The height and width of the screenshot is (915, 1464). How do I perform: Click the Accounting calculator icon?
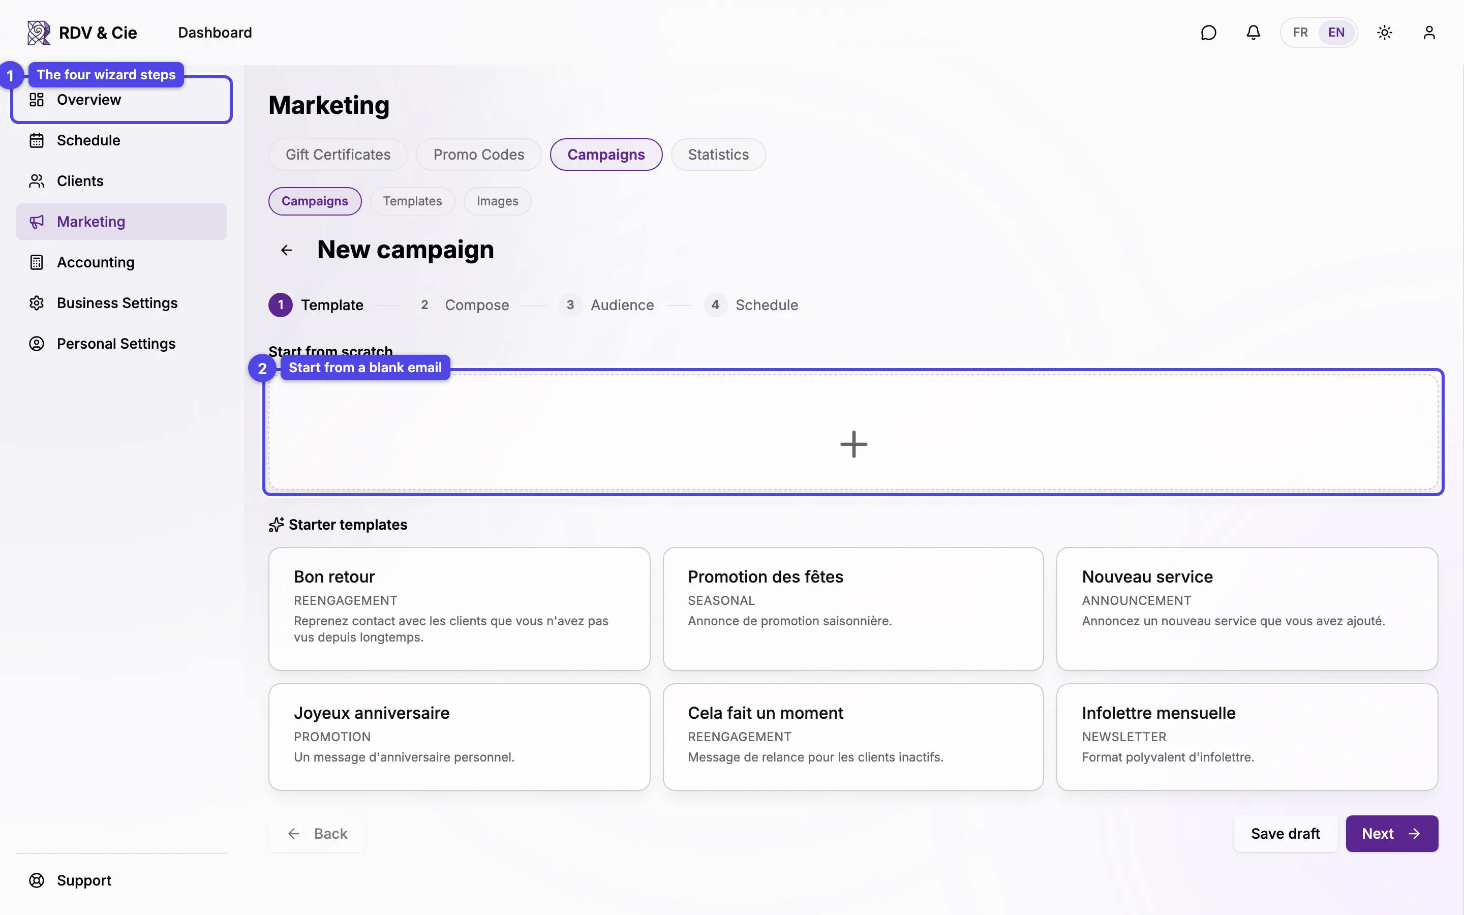point(37,262)
